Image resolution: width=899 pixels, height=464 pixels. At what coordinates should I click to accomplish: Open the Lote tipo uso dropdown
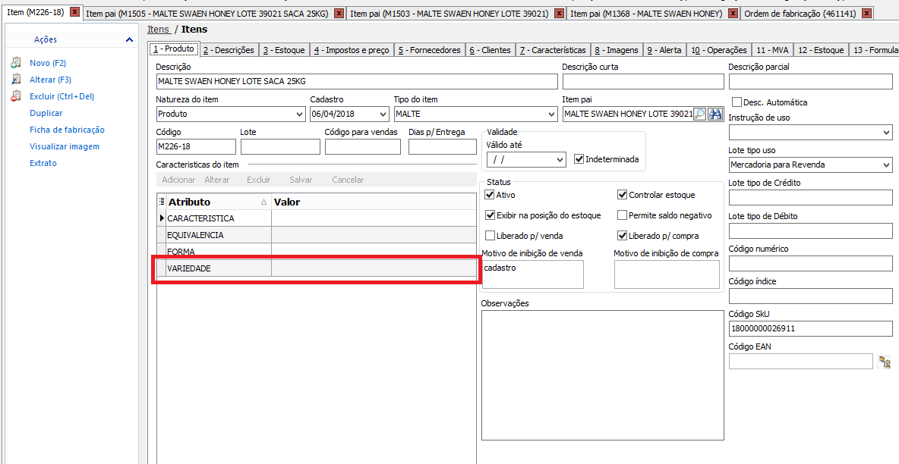[886, 165]
